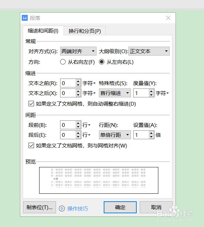Click the 段前(B) input field

[68, 125]
